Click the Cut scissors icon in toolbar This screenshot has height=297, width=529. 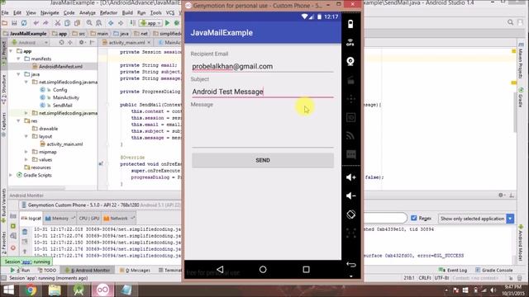point(58,23)
